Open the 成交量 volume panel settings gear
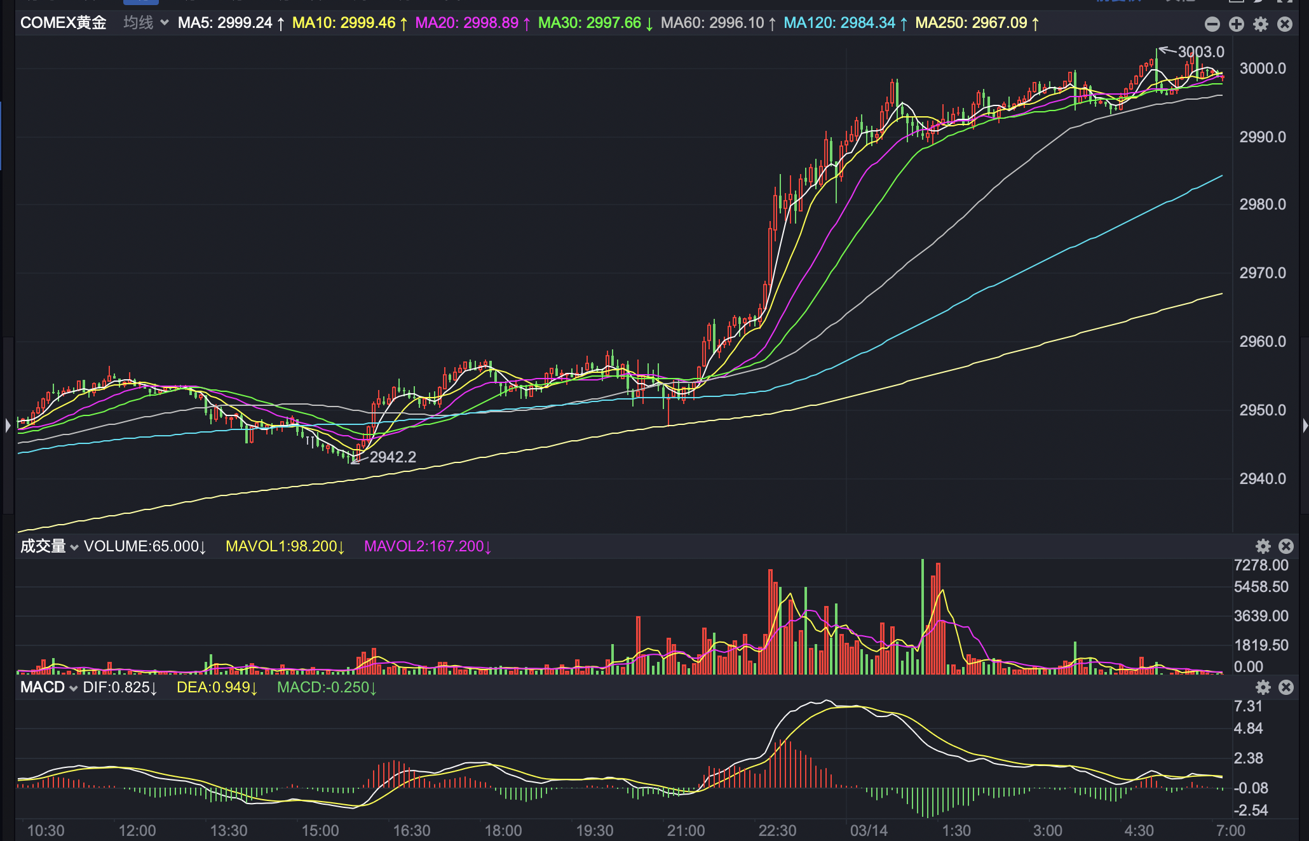The width and height of the screenshot is (1309, 841). pos(1263,546)
